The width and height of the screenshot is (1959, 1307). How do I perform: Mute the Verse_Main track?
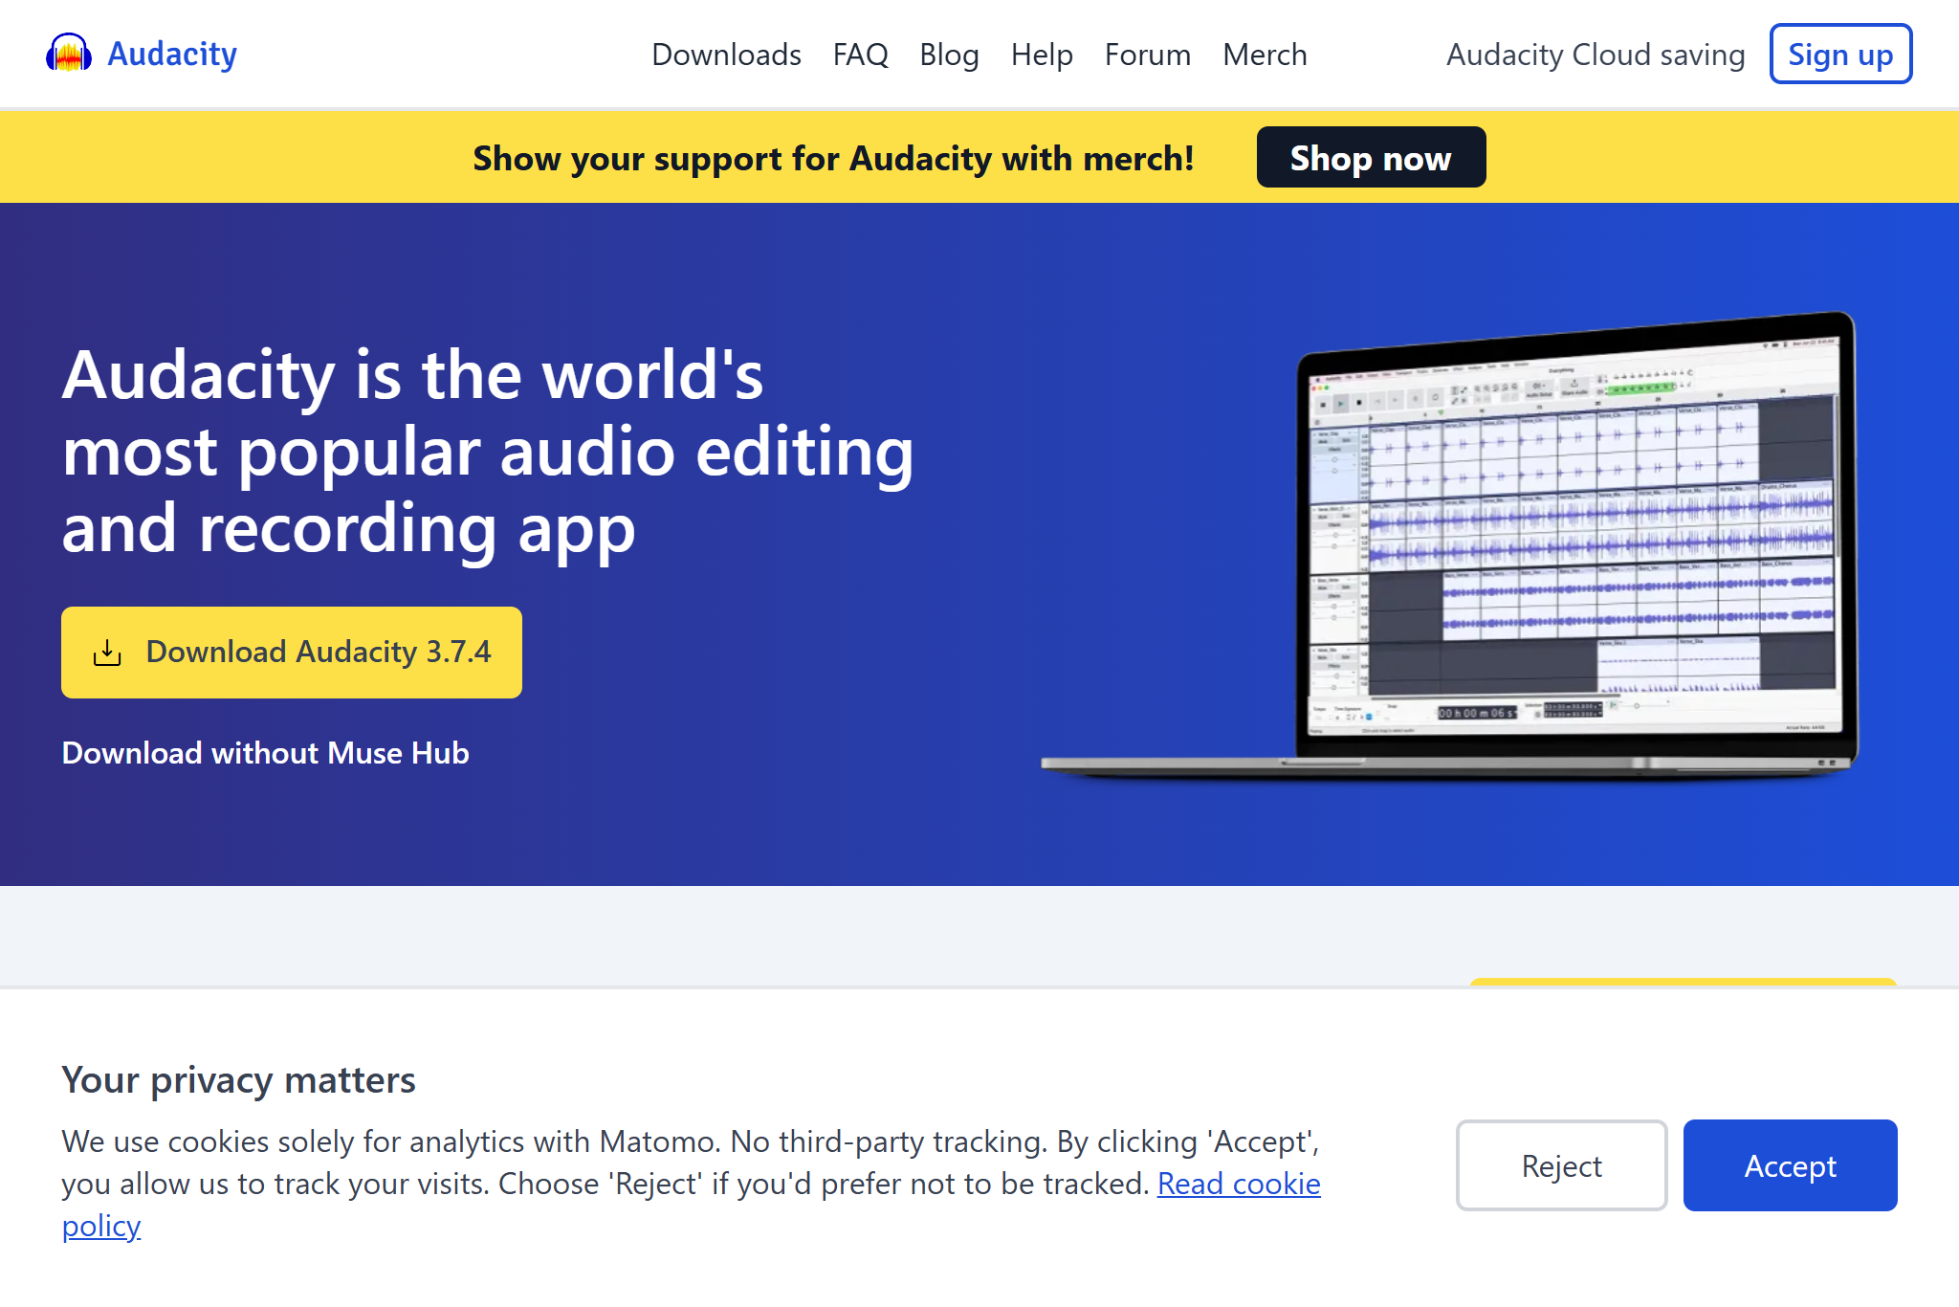tap(1322, 517)
